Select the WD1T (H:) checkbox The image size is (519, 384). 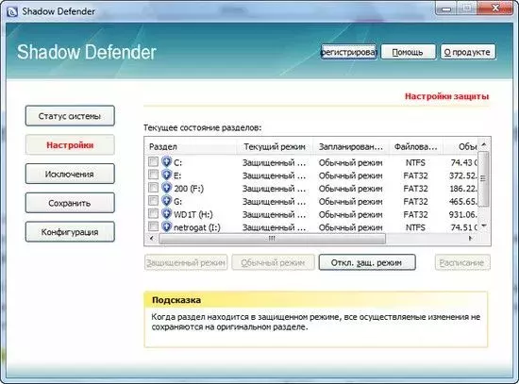pos(153,214)
